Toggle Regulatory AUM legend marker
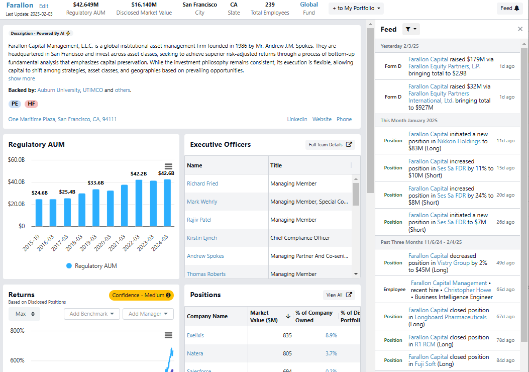Screen dimensions: 529x372 click(x=69, y=265)
